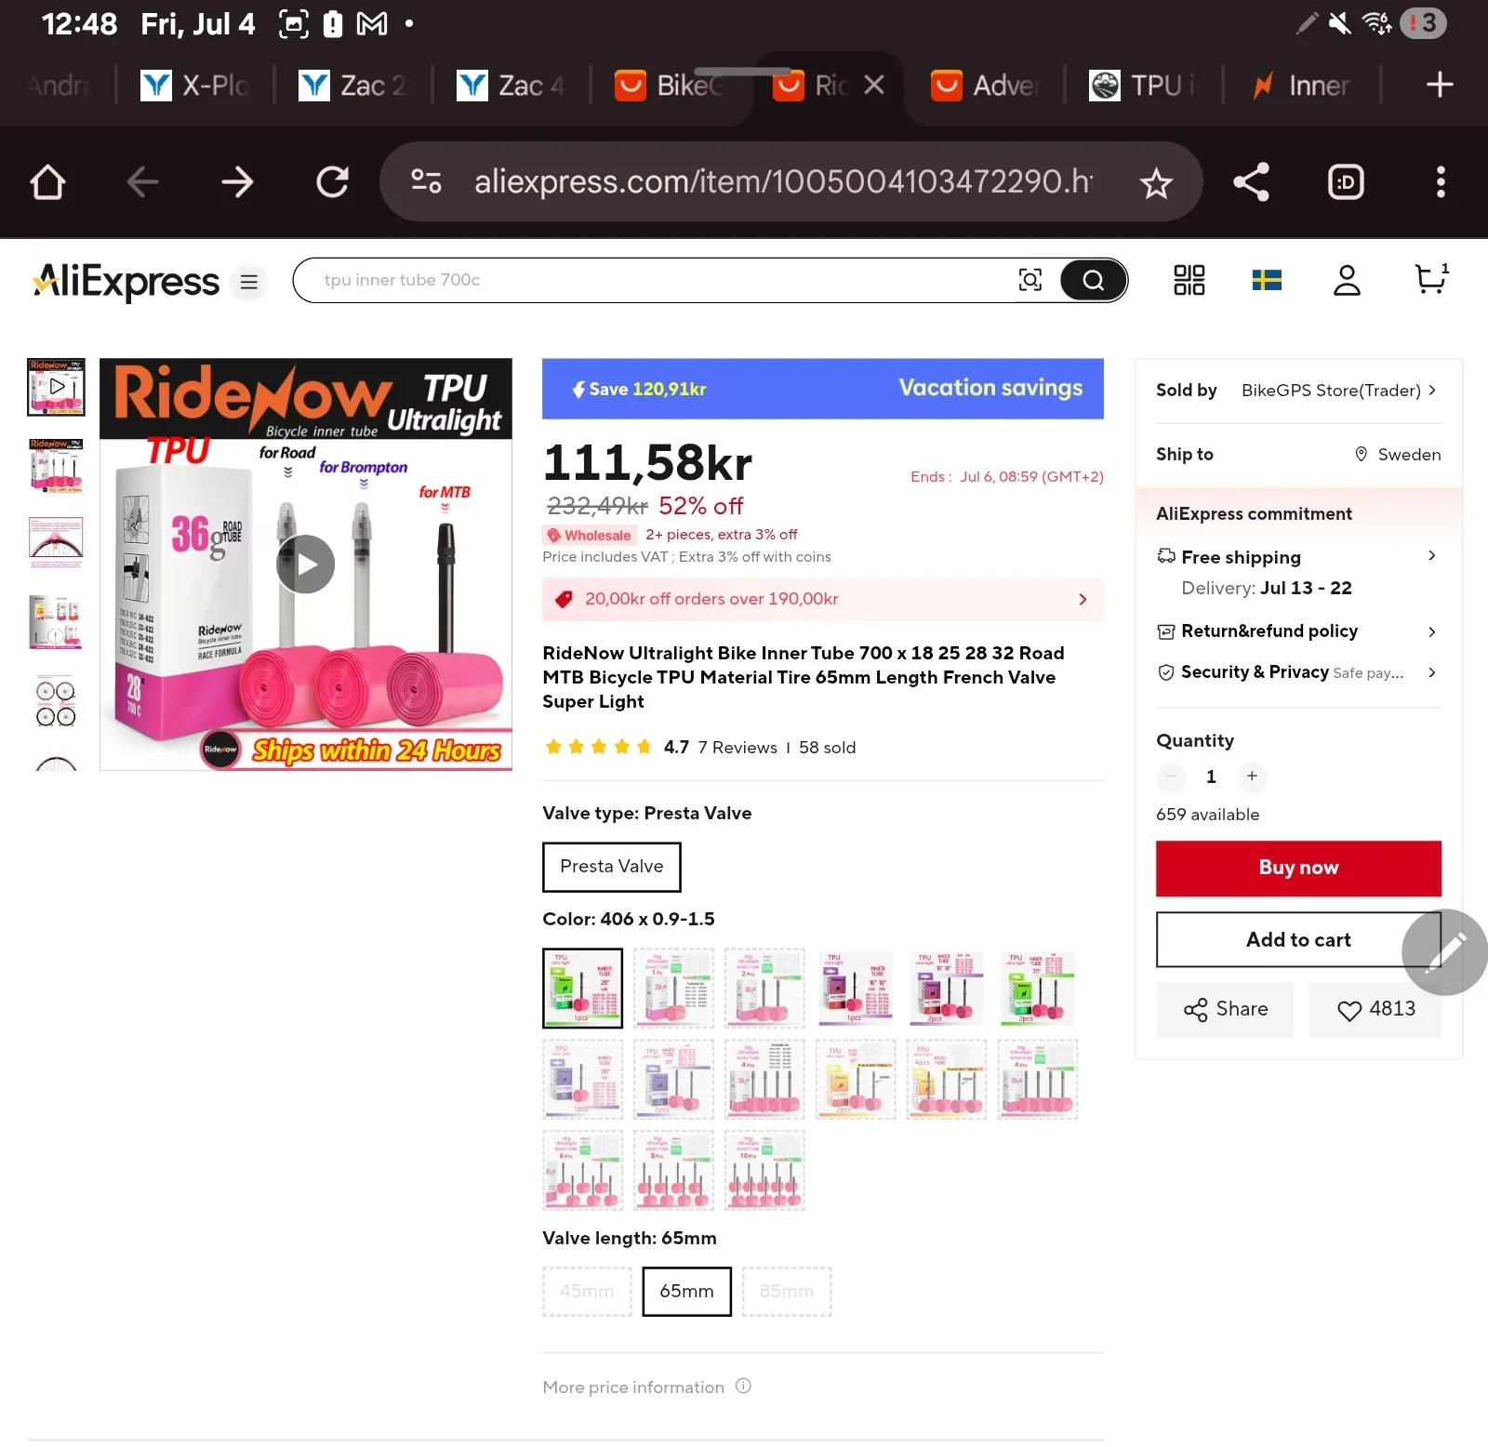1488x1447 pixels.
Task: Open the account profile icon
Action: tap(1347, 280)
